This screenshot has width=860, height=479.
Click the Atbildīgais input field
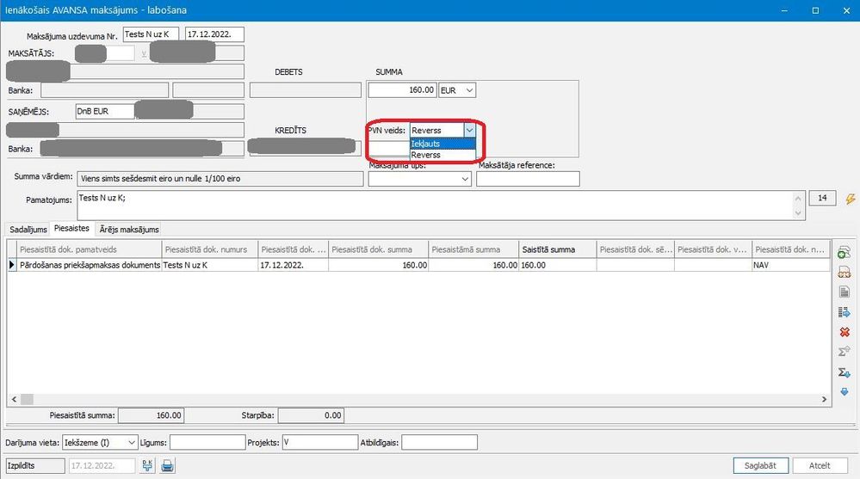pyautogui.click(x=439, y=442)
